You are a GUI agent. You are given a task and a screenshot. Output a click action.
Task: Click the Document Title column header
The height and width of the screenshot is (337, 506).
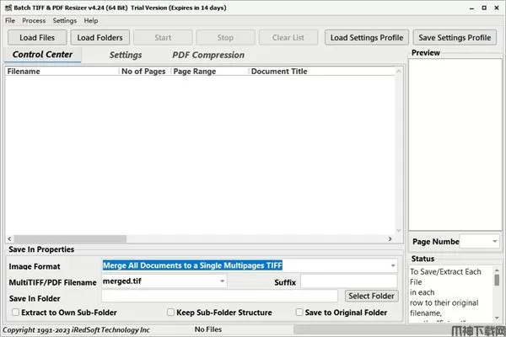pos(321,72)
